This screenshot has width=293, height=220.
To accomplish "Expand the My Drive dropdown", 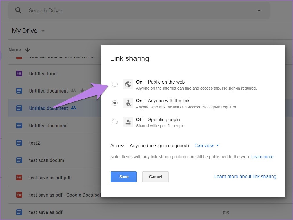I will pyautogui.click(x=43, y=31).
